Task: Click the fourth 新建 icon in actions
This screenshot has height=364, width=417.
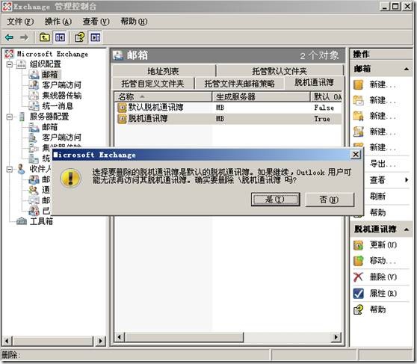Action: [358, 132]
